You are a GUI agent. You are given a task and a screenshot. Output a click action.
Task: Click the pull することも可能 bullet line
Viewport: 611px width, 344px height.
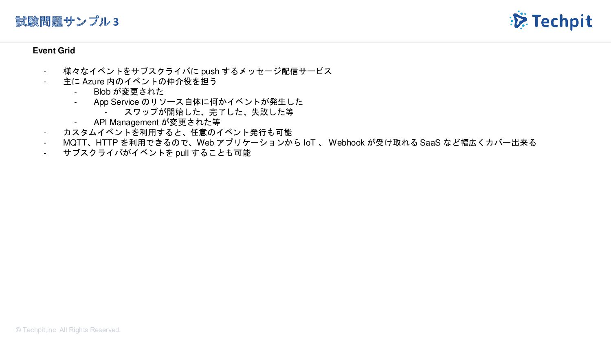[x=157, y=153]
